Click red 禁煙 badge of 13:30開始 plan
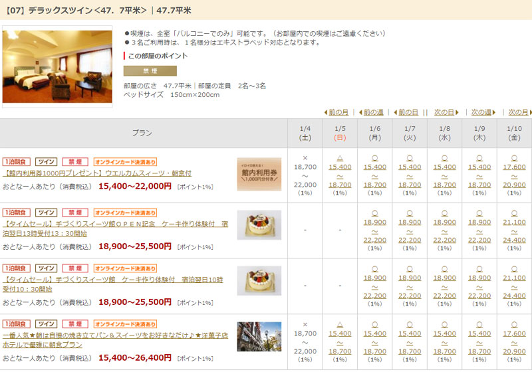This screenshot has height=372, width=532. point(75,213)
